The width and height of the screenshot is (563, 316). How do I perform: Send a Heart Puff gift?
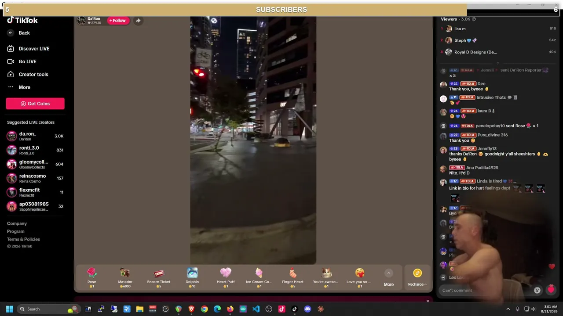pyautogui.click(x=226, y=278)
